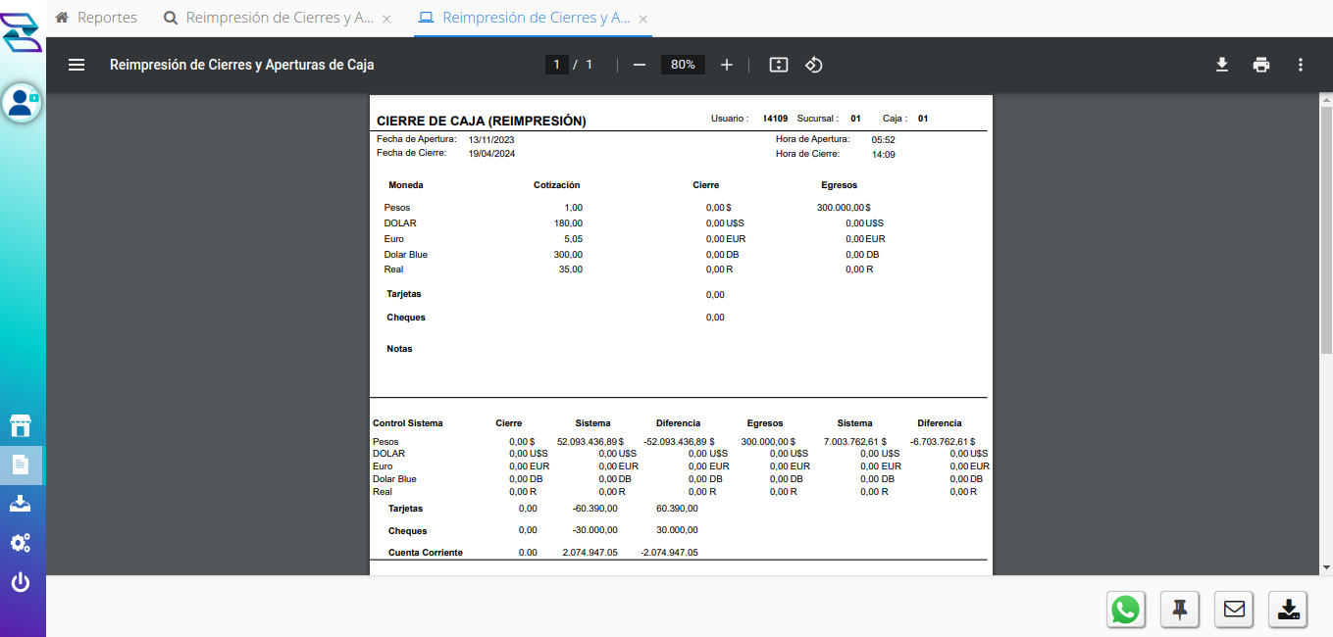Click the Euro cotización 5,05

(x=573, y=239)
